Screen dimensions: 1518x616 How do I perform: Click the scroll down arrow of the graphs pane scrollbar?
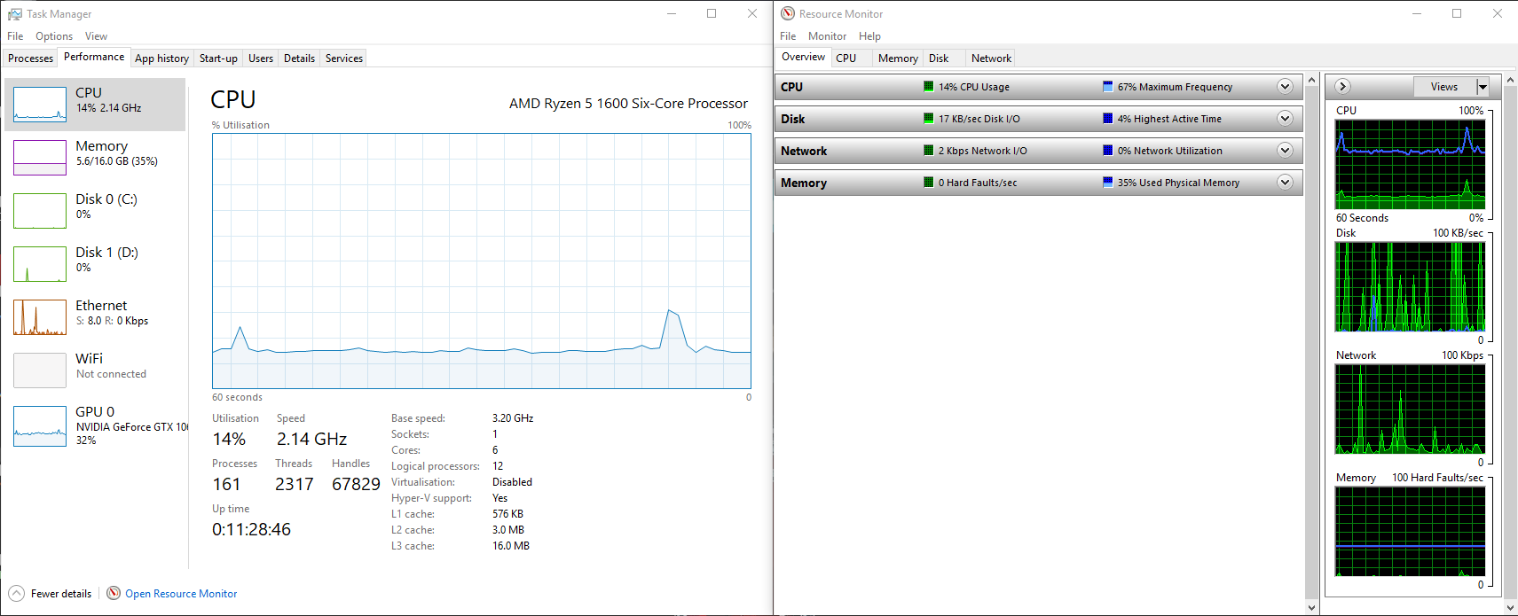point(1511,608)
